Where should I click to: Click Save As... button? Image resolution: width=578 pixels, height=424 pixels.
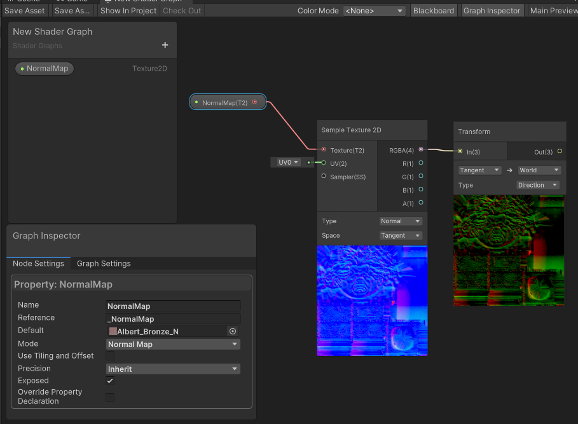[x=72, y=11]
